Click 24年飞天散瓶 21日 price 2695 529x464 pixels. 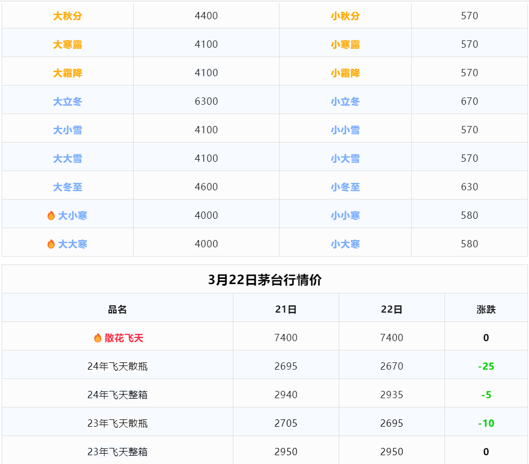pos(286,366)
